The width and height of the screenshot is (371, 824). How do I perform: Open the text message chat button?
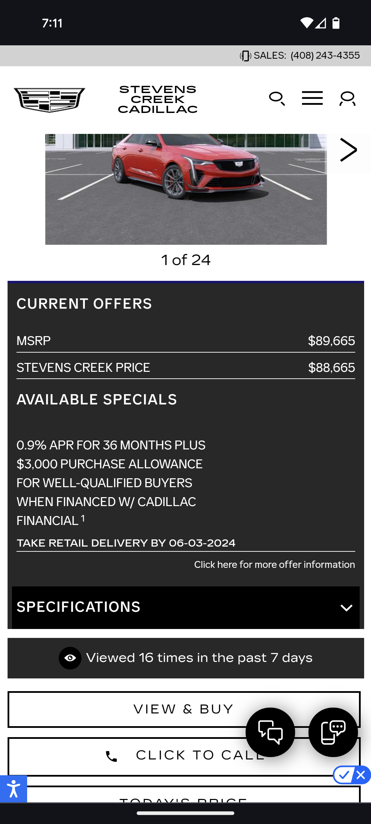coord(333,732)
